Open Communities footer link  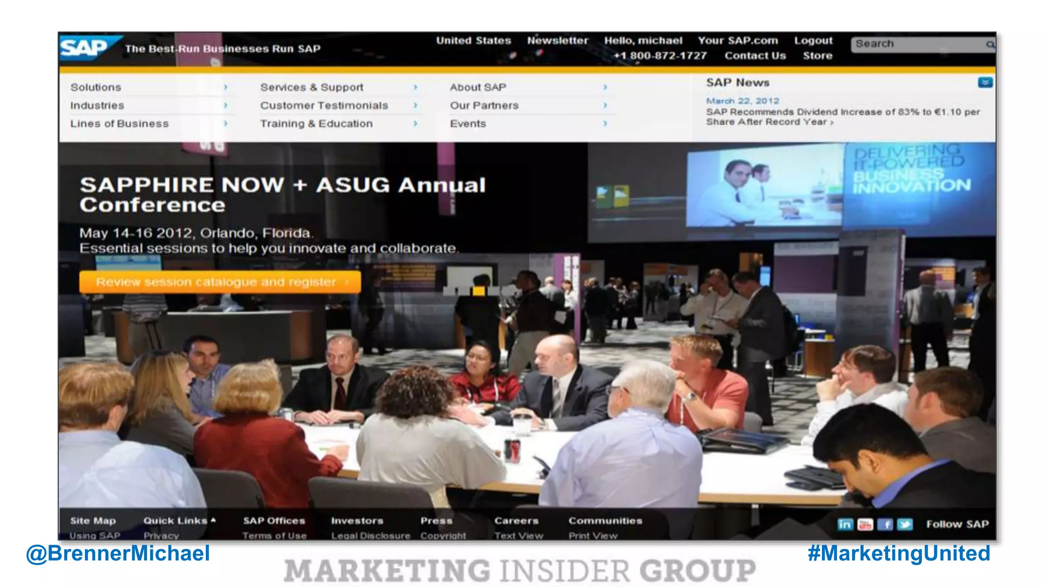tap(606, 521)
